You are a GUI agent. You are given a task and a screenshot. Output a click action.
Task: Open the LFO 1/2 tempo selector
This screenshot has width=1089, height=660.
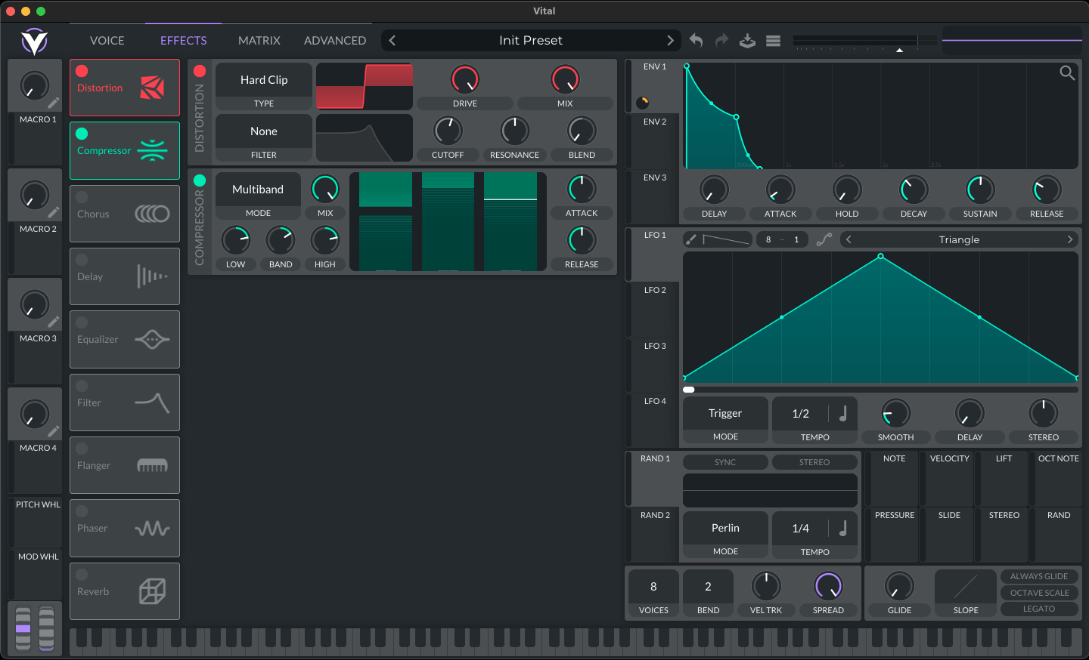tap(800, 413)
